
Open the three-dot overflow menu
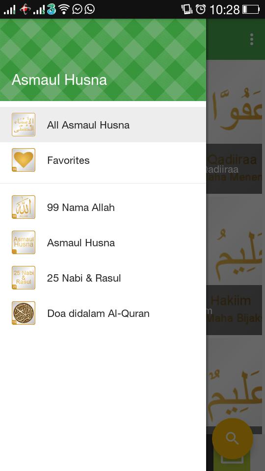[x=252, y=39]
